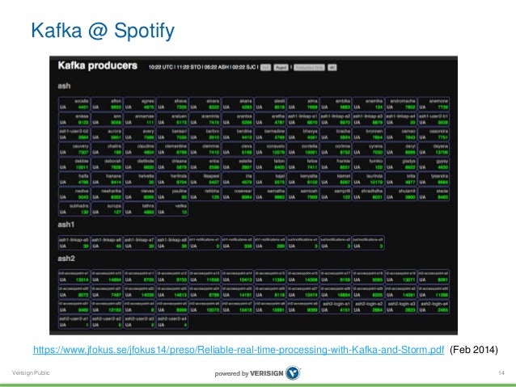Click the ash1 section heading

[66, 225]
